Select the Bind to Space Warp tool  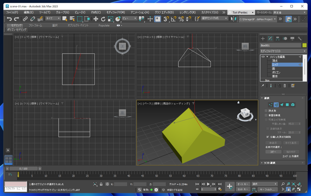40,19
